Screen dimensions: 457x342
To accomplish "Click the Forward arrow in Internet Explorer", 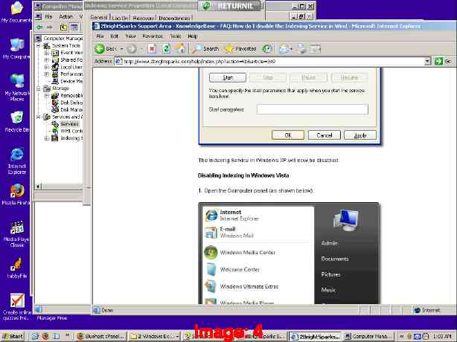I will point(132,49).
